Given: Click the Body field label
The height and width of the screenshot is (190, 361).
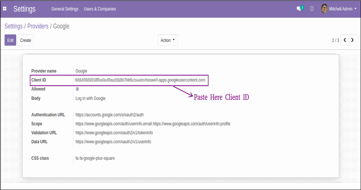Looking at the screenshot, I should click(36, 98).
